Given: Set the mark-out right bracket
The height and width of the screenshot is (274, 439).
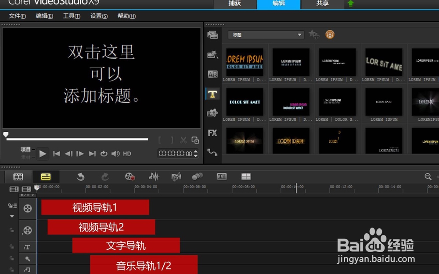Looking at the screenshot, I should click(172, 140).
